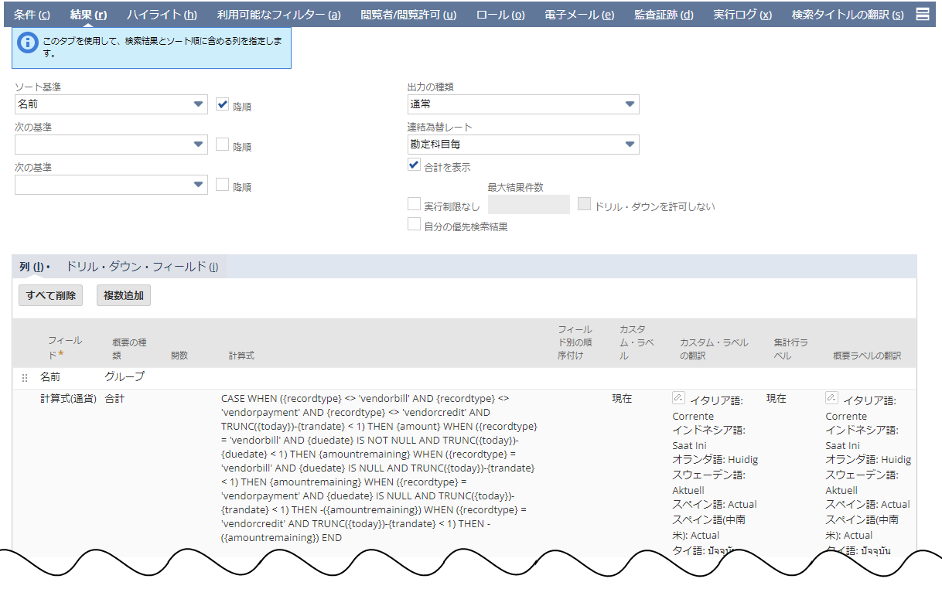Click 現在 summary label cell
Viewport: 942px width, 589px height.
(776, 399)
